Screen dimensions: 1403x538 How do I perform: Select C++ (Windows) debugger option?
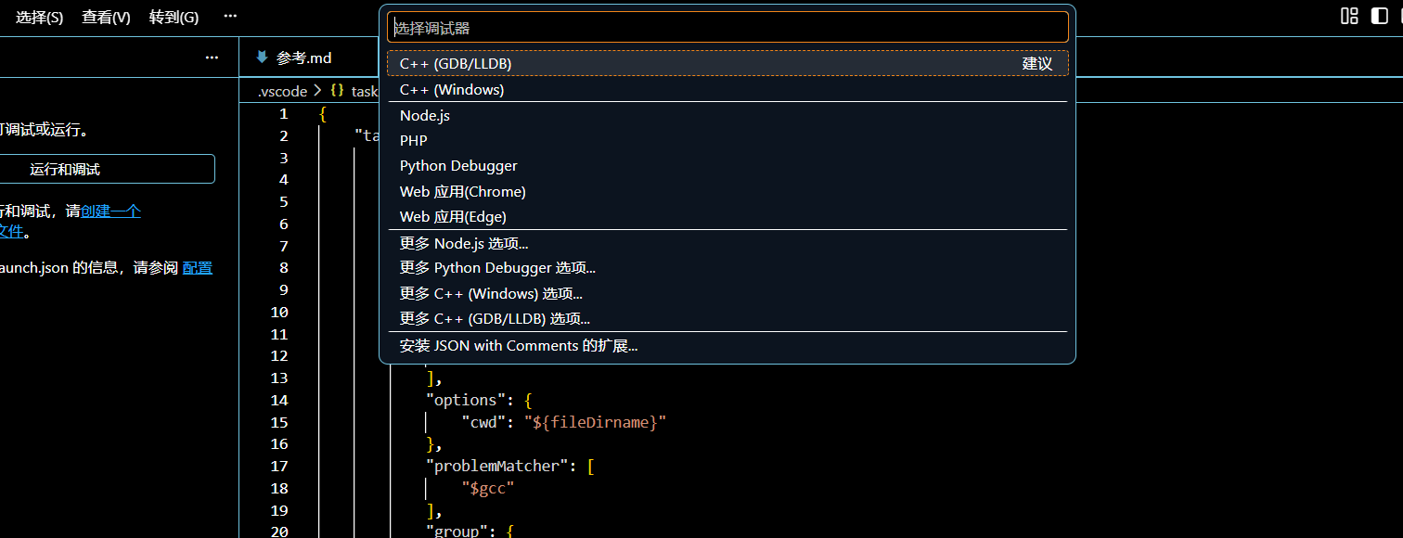tap(727, 89)
